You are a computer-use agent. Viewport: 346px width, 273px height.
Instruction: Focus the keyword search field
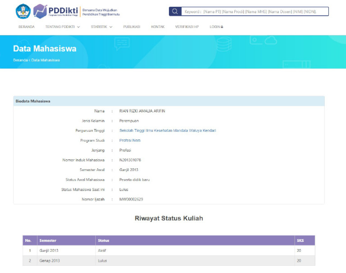pos(255,11)
